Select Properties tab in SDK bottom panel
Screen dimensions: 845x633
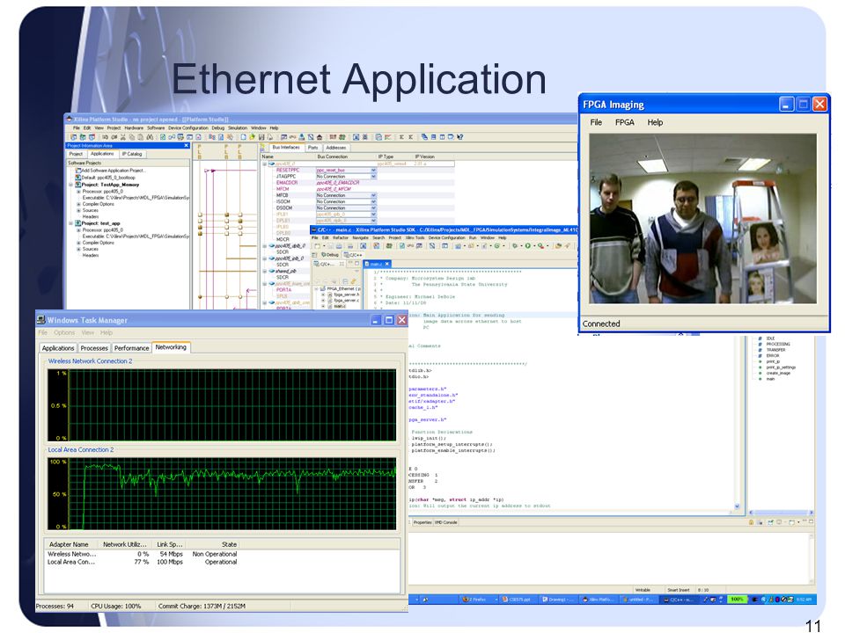422,522
